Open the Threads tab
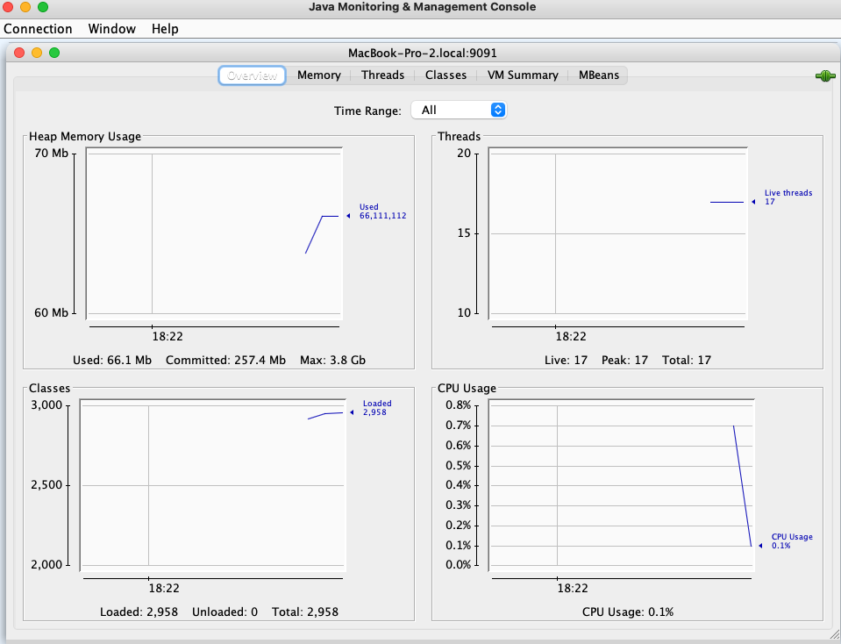 [382, 75]
